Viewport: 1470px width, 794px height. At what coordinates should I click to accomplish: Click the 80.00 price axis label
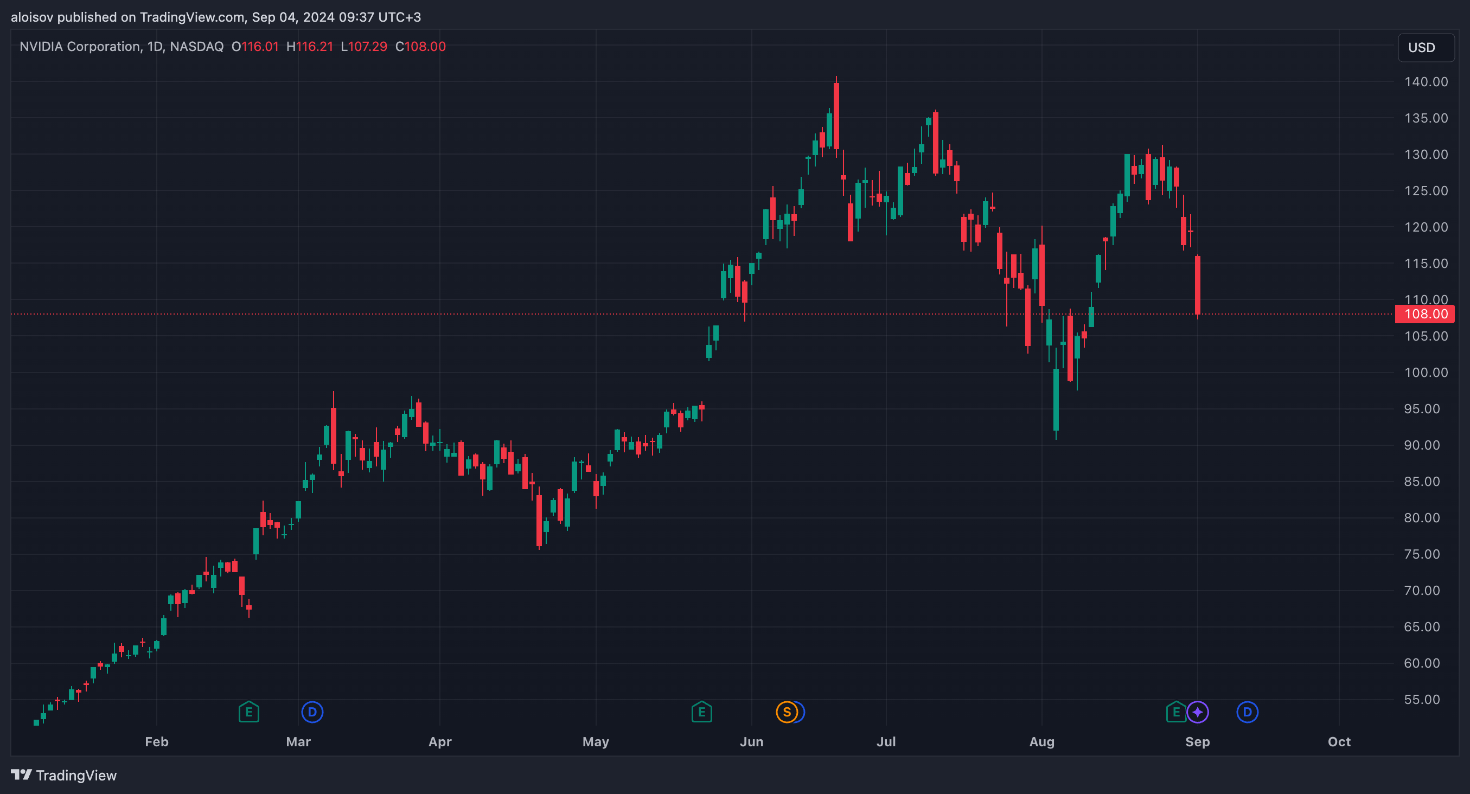pos(1422,518)
